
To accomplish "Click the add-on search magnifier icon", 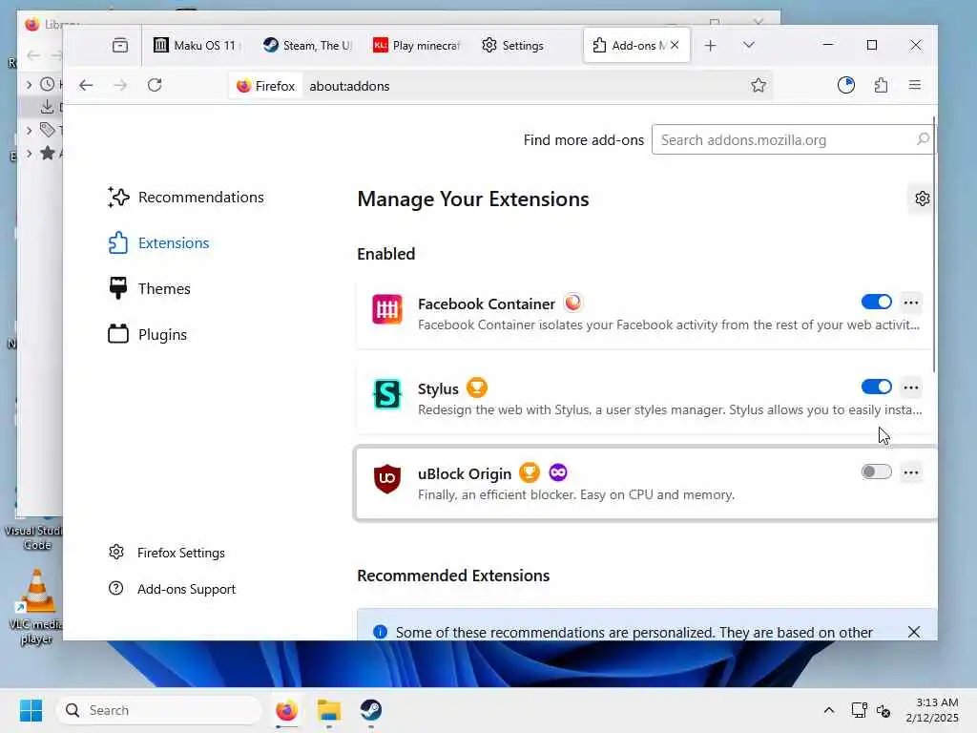I will click(x=923, y=139).
